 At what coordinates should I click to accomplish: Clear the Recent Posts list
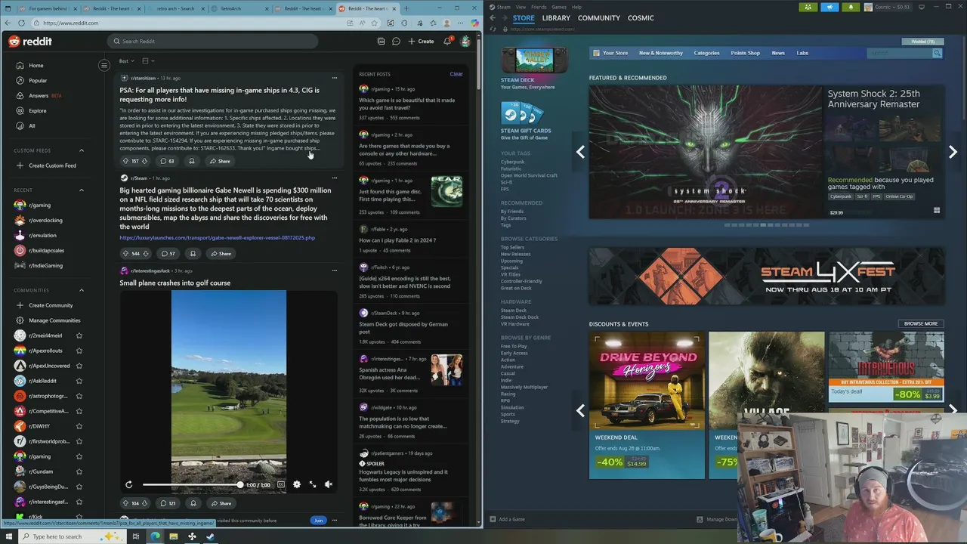(456, 74)
